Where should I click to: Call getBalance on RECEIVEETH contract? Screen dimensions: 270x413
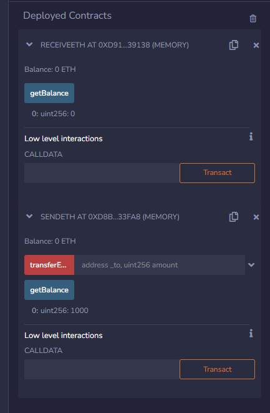(49, 93)
